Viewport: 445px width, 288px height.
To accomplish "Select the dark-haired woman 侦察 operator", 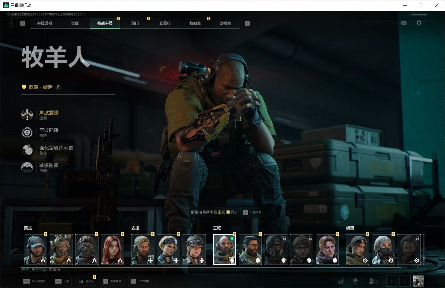I will (x=358, y=250).
